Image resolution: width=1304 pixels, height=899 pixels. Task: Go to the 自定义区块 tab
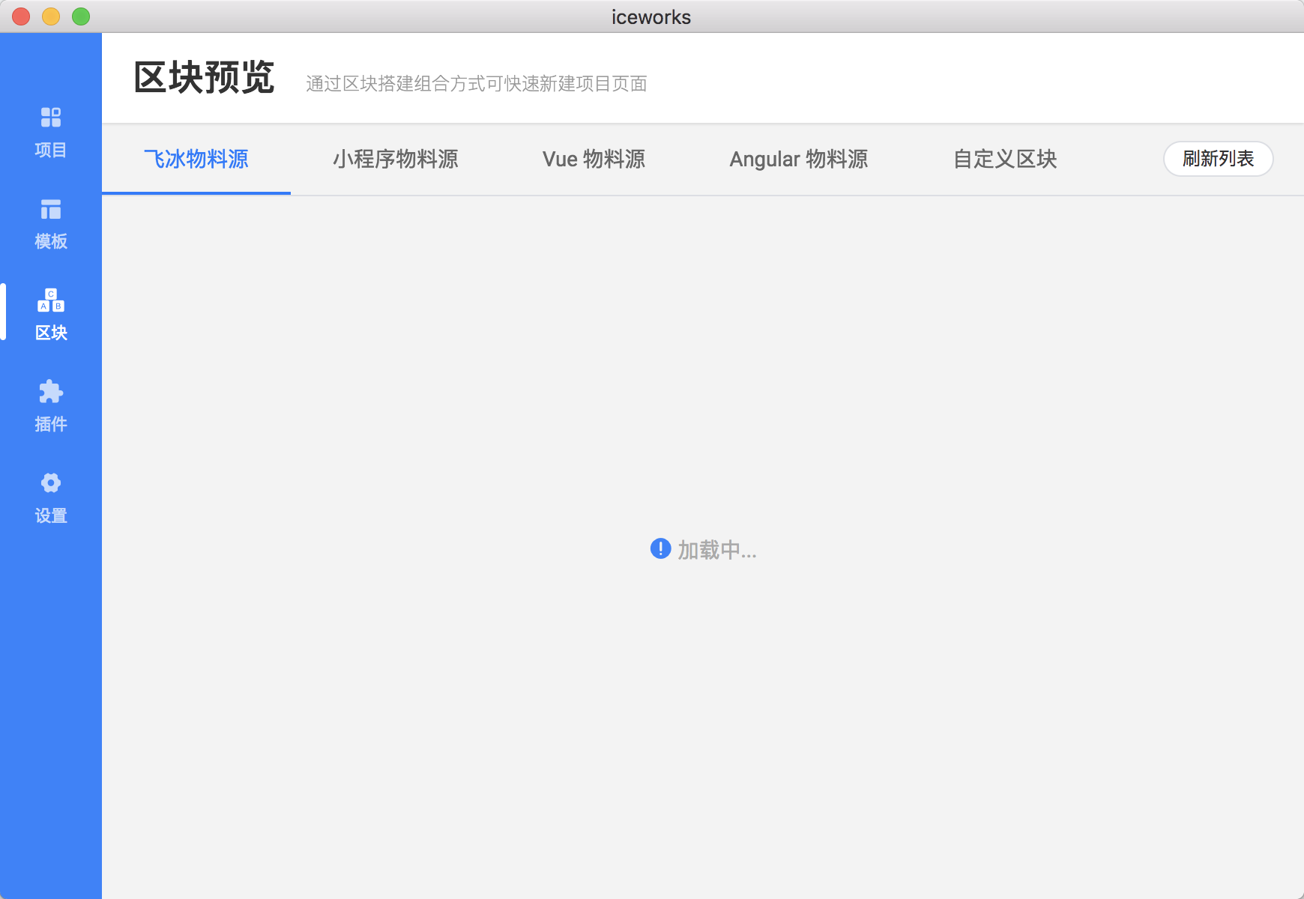pyautogui.click(x=1005, y=159)
